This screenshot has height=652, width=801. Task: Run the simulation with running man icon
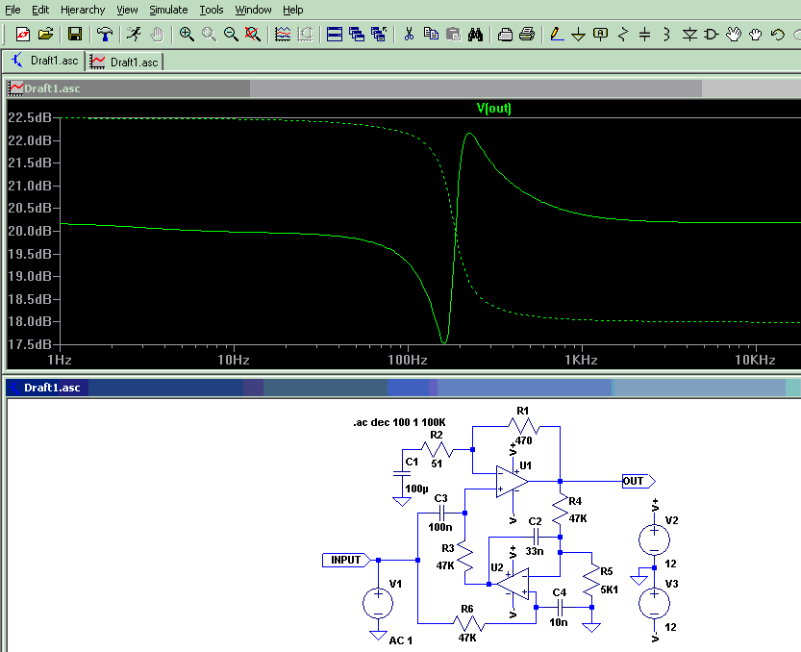134,35
